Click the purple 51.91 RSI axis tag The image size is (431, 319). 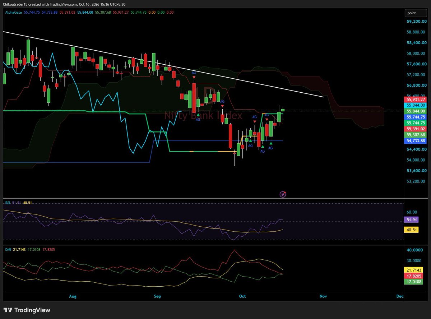pos(412,219)
